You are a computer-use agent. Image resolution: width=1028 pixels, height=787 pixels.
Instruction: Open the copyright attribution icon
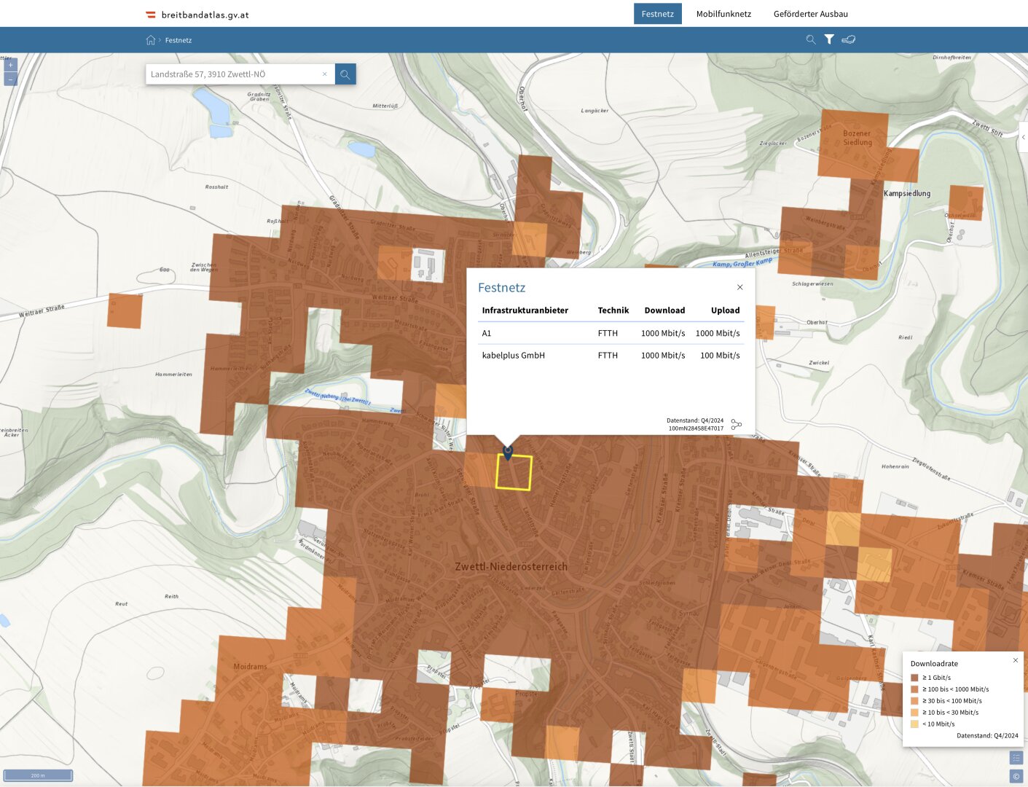pyautogui.click(x=1016, y=777)
